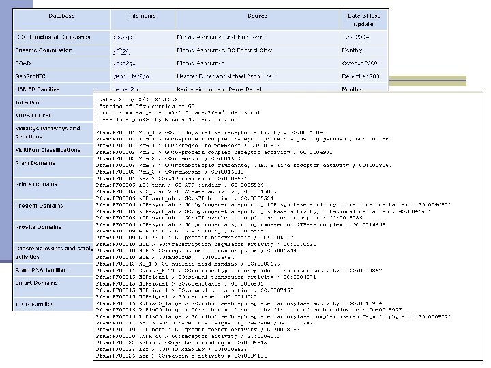Click the rhodopsin-like receptor activity mapping line
This screenshot has width=491, height=368.
point(209,132)
